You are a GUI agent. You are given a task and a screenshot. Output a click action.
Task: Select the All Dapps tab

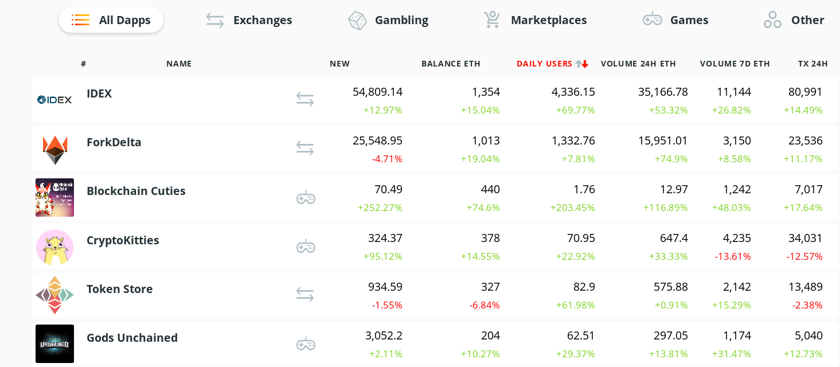(x=111, y=20)
